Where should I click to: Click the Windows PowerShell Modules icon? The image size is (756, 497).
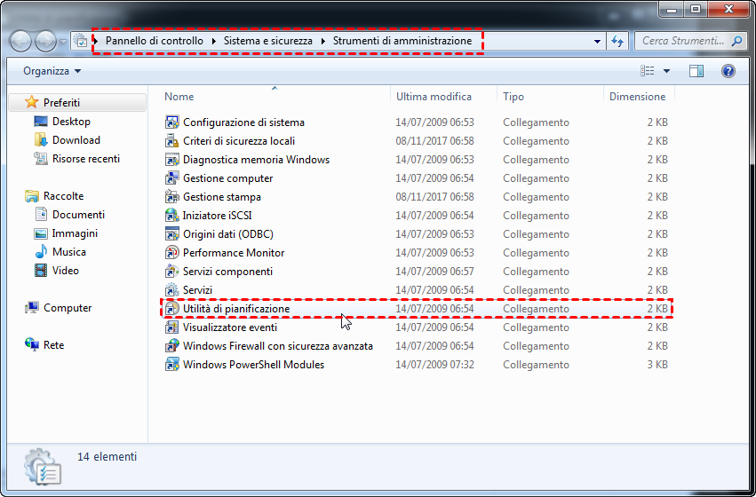tap(172, 365)
